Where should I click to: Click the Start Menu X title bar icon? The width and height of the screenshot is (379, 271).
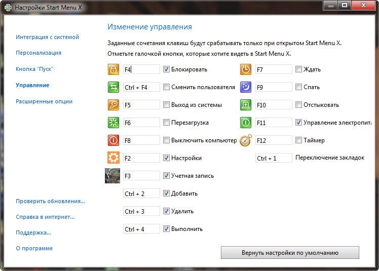pos(8,8)
